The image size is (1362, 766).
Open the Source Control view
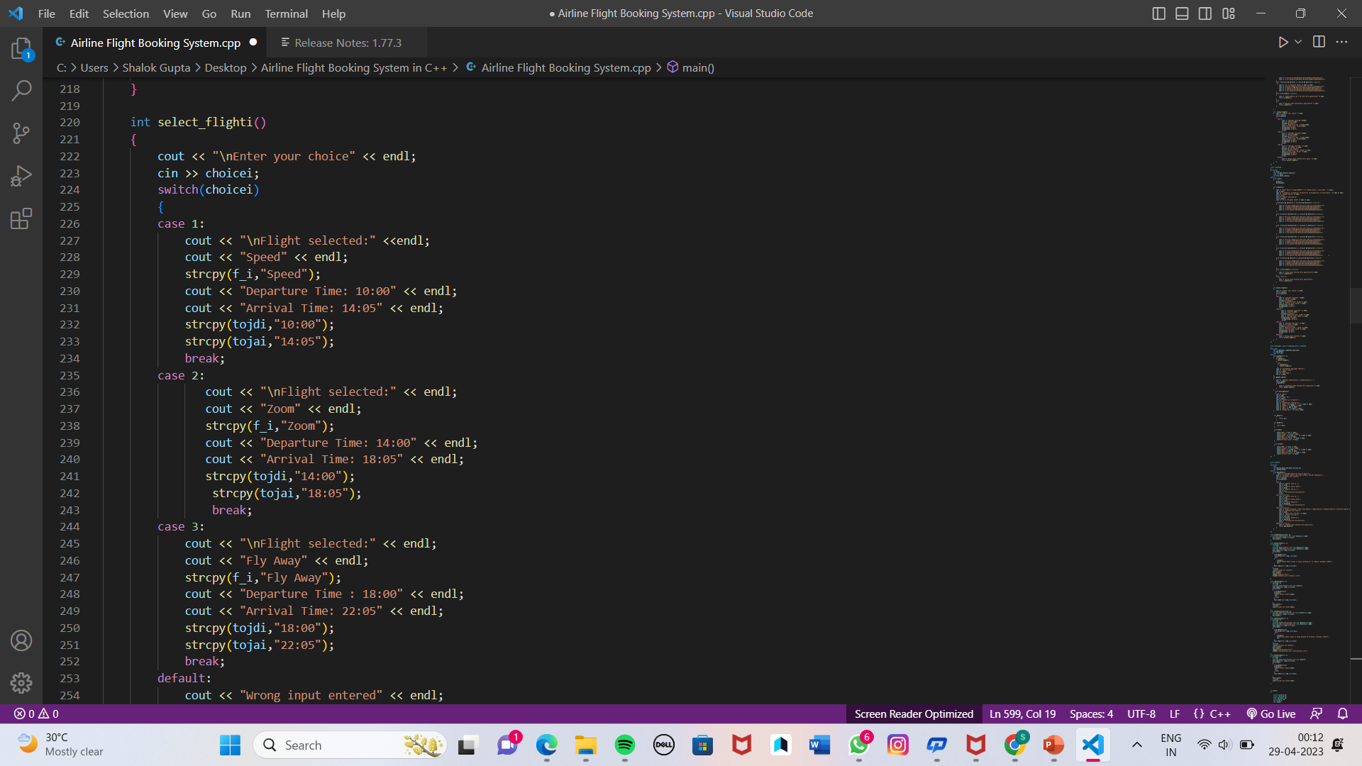coord(21,133)
